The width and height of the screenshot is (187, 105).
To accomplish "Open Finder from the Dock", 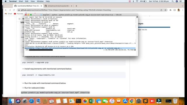I will 12,101.
